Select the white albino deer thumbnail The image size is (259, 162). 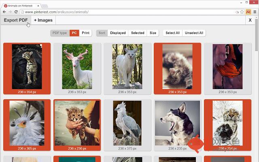(x=77, y=68)
